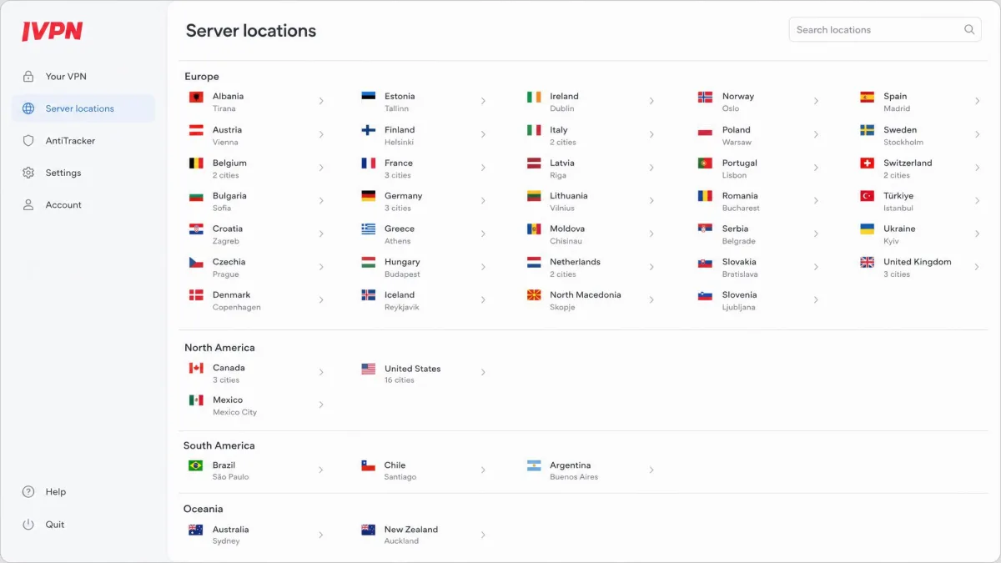Expand Netherlands cities with its chevron
Viewport: 1001px width, 563px height.
click(651, 267)
